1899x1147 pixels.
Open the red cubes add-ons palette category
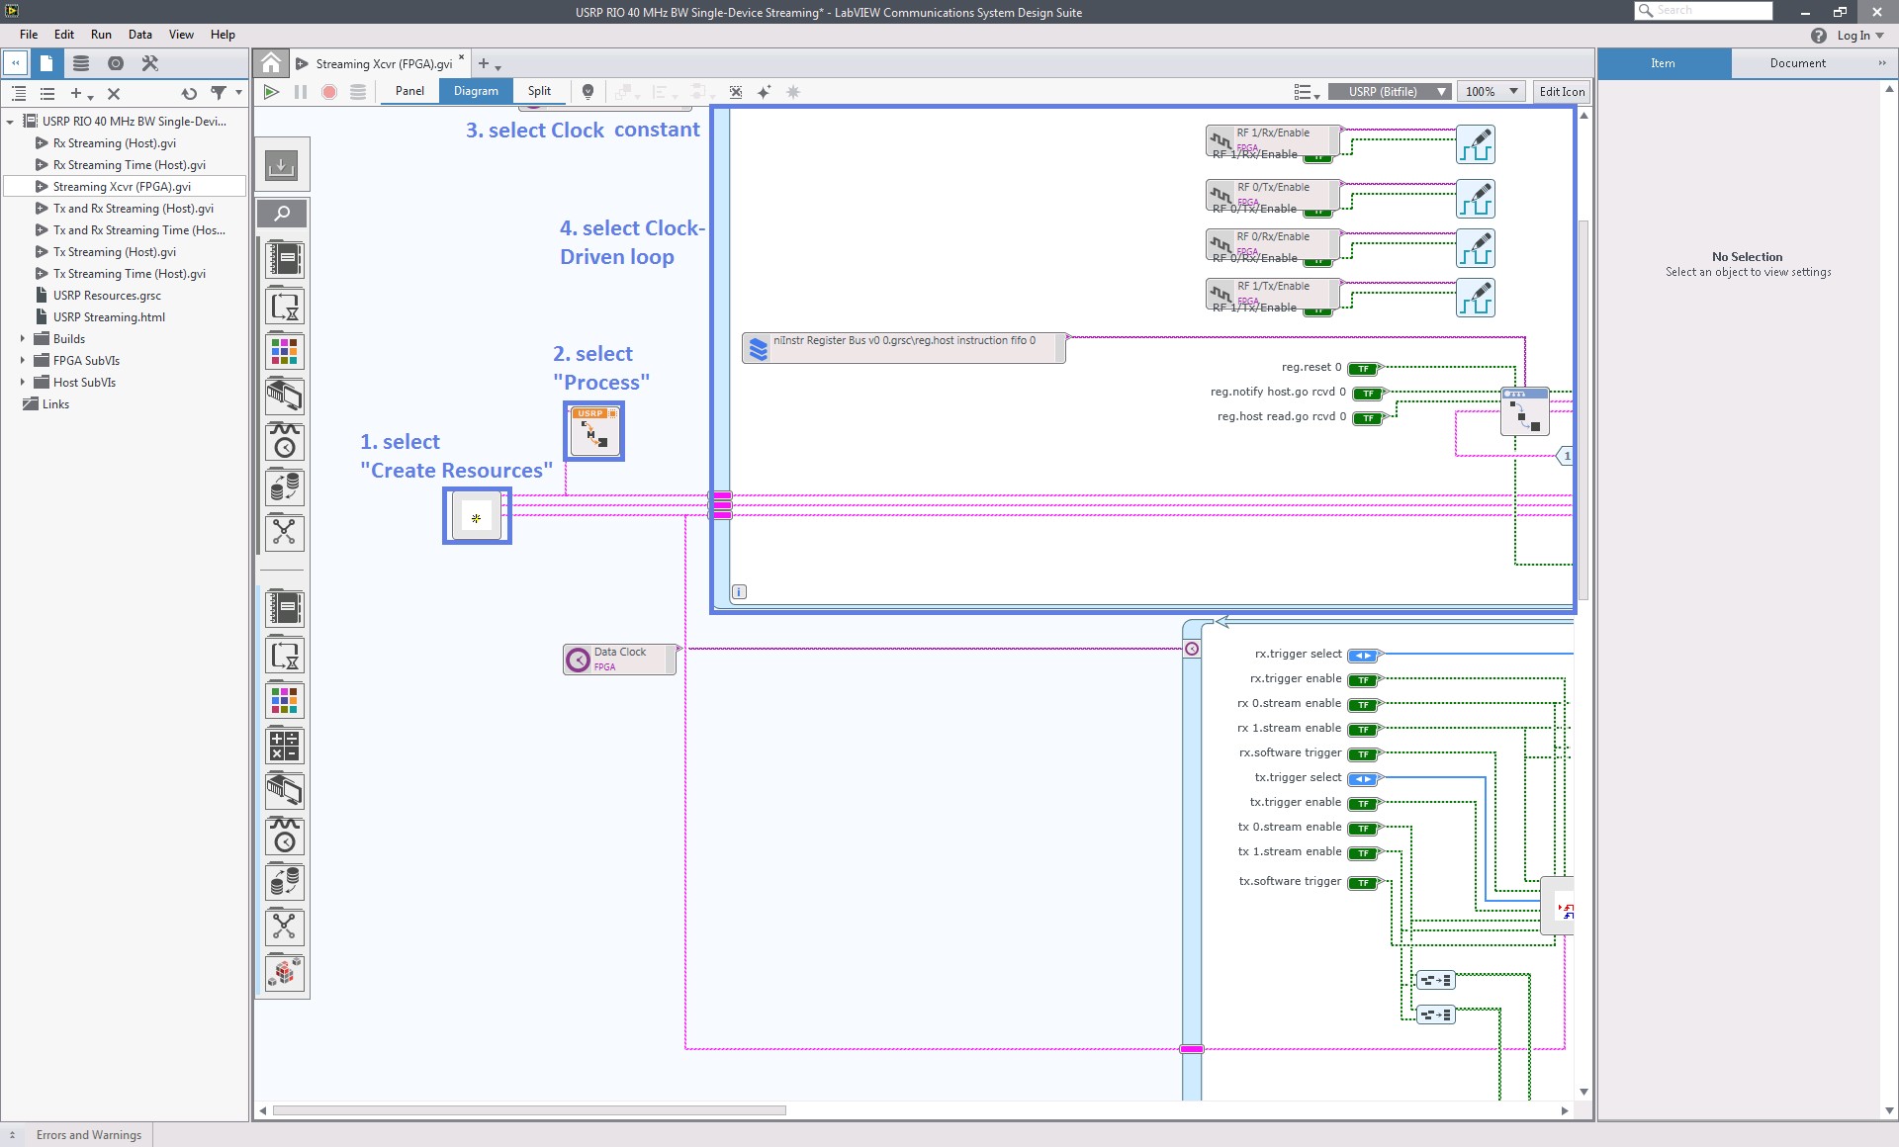pyautogui.click(x=285, y=973)
